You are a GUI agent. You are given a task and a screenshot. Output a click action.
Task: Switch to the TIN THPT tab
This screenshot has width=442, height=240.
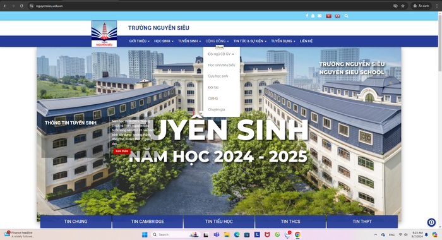[x=362, y=222]
